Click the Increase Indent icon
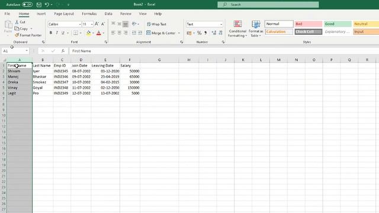The width and height of the screenshot is (379, 213). pos(140,33)
